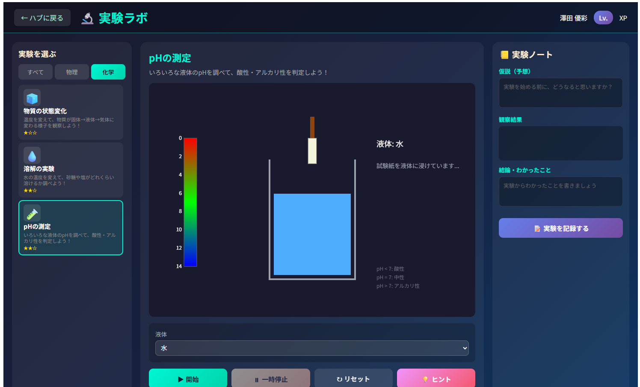
Task: Click the 液体: 水 label in simulation
Action: pos(390,144)
